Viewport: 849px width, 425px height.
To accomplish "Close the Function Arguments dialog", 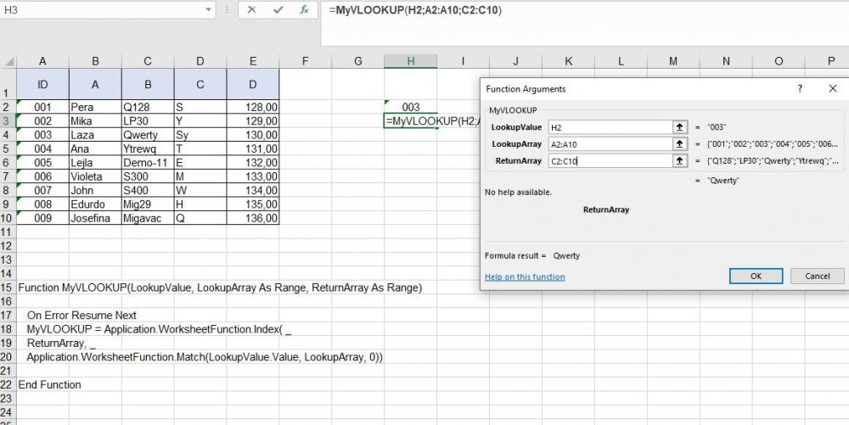I will [x=833, y=89].
